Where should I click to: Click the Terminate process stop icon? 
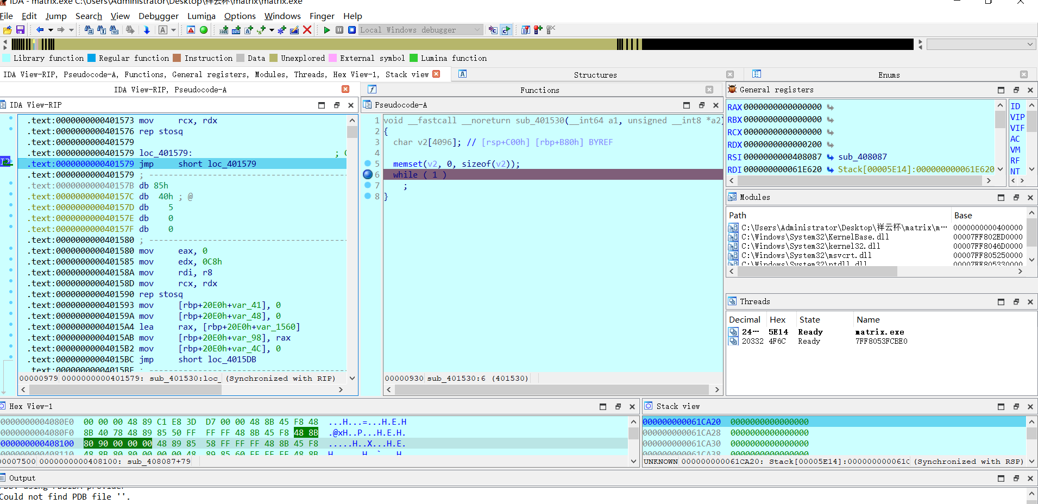pos(351,30)
